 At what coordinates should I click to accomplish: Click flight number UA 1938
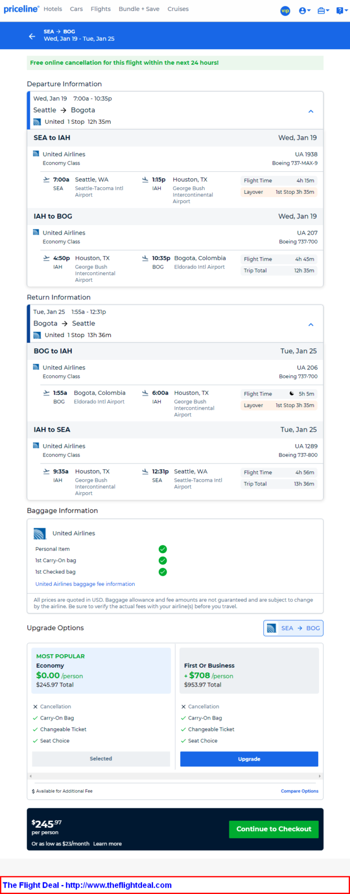coord(306,154)
